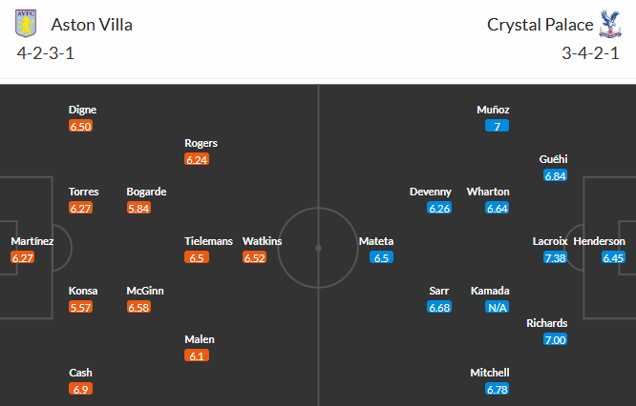Screen dimensions: 636x406
Task: Select player Rogers in the lineup
Action: (x=201, y=143)
